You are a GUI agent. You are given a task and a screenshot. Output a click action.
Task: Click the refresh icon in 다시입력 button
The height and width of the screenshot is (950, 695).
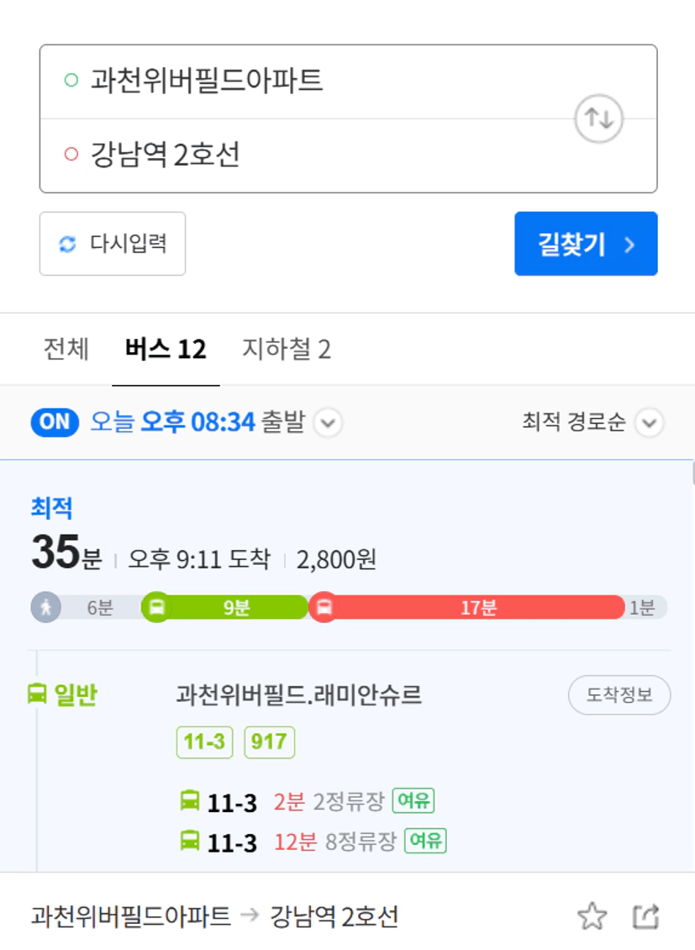(x=67, y=244)
